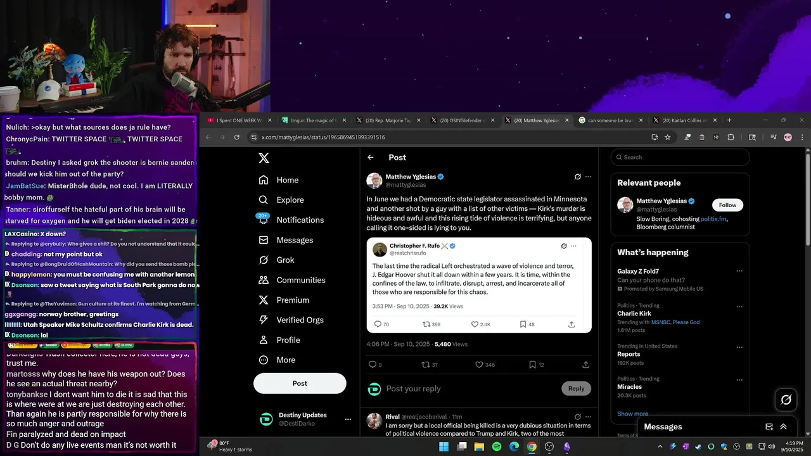Open Chrome three-dot menu
The height and width of the screenshot is (456, 811).
(x=802, y=137)
